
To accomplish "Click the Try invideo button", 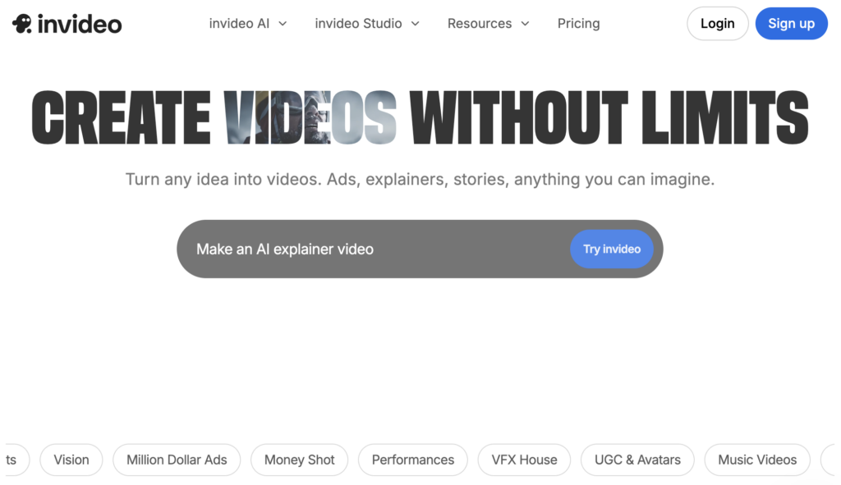I will (611, 249).
